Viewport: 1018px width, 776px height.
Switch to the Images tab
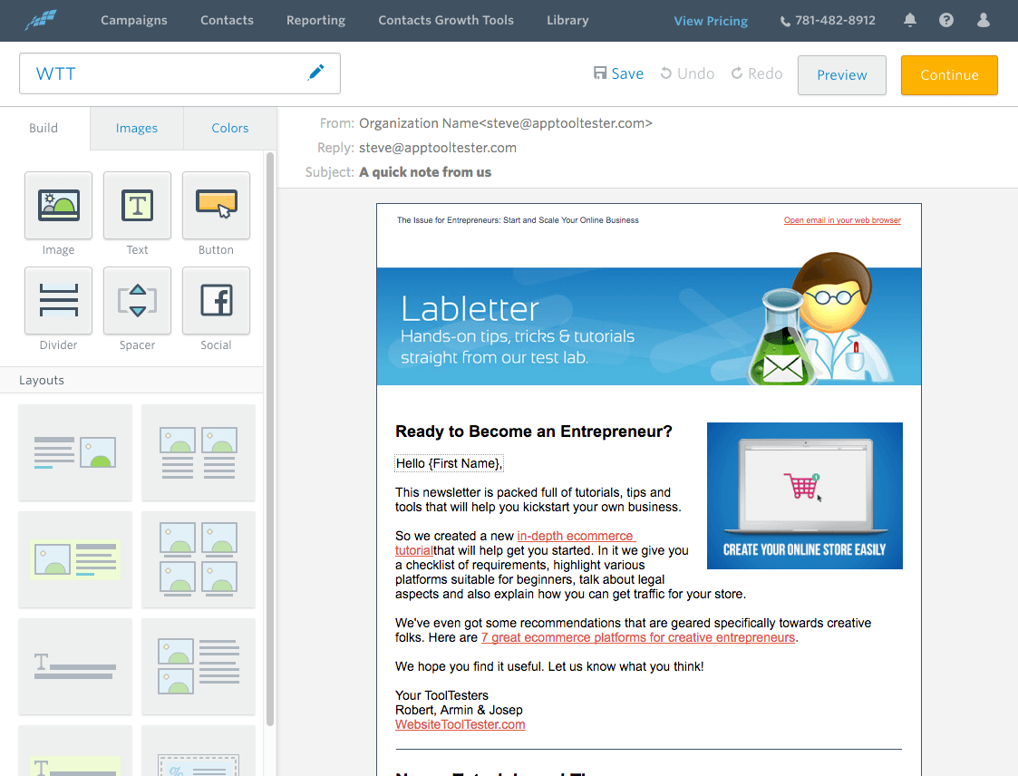click(x=136, y=128)
